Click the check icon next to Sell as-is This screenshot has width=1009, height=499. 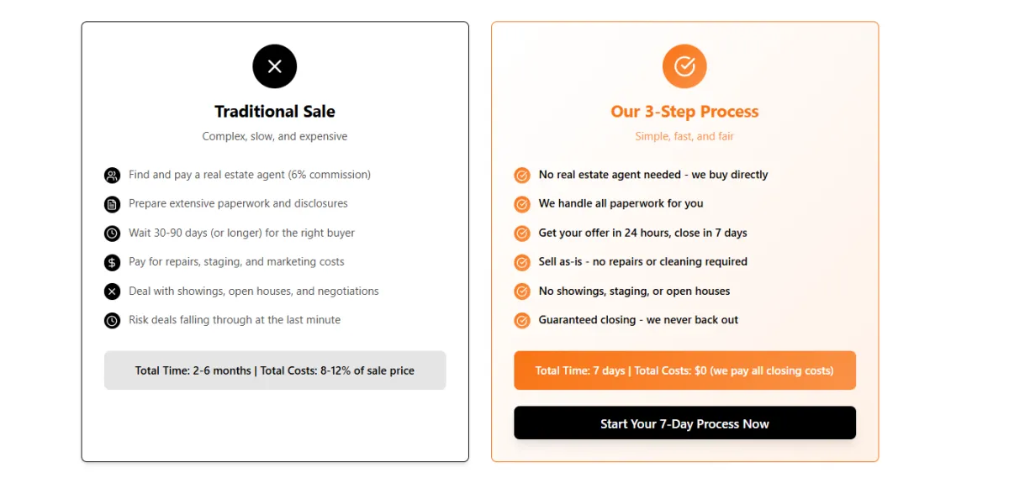point(522,263)
